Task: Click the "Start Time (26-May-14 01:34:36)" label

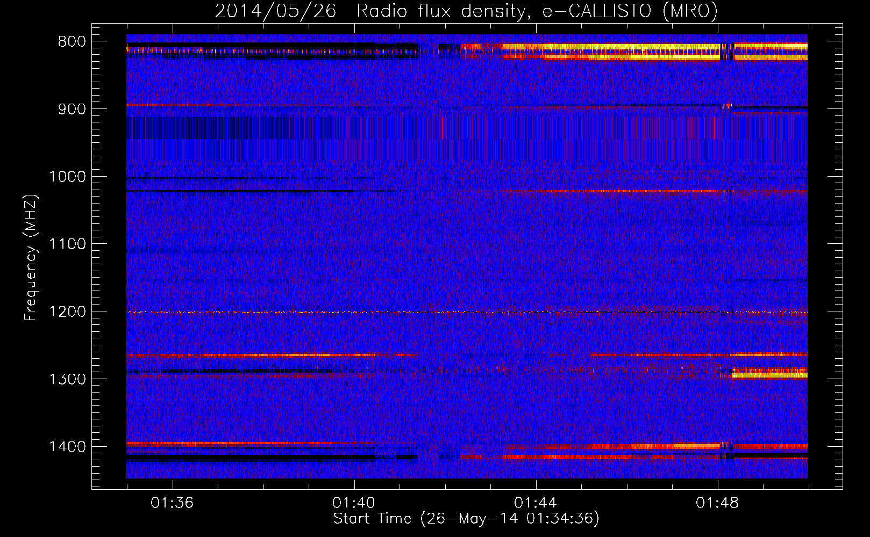Action: point(466,519)
